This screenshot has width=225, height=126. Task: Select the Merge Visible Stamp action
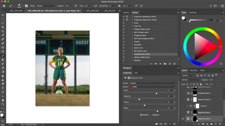[142, 57]
